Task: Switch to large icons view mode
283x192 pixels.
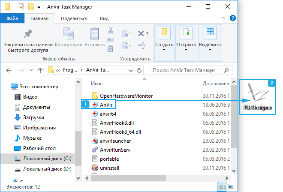Action: [232, 187]
